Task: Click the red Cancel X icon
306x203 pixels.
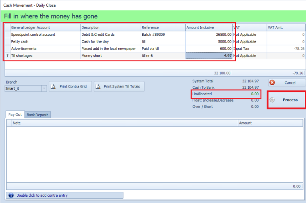Action: (272, 82)
